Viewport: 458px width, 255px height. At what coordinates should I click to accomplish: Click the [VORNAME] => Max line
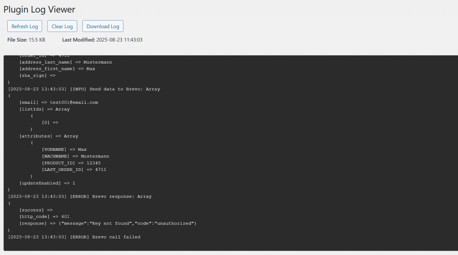[x=64, y=149]
